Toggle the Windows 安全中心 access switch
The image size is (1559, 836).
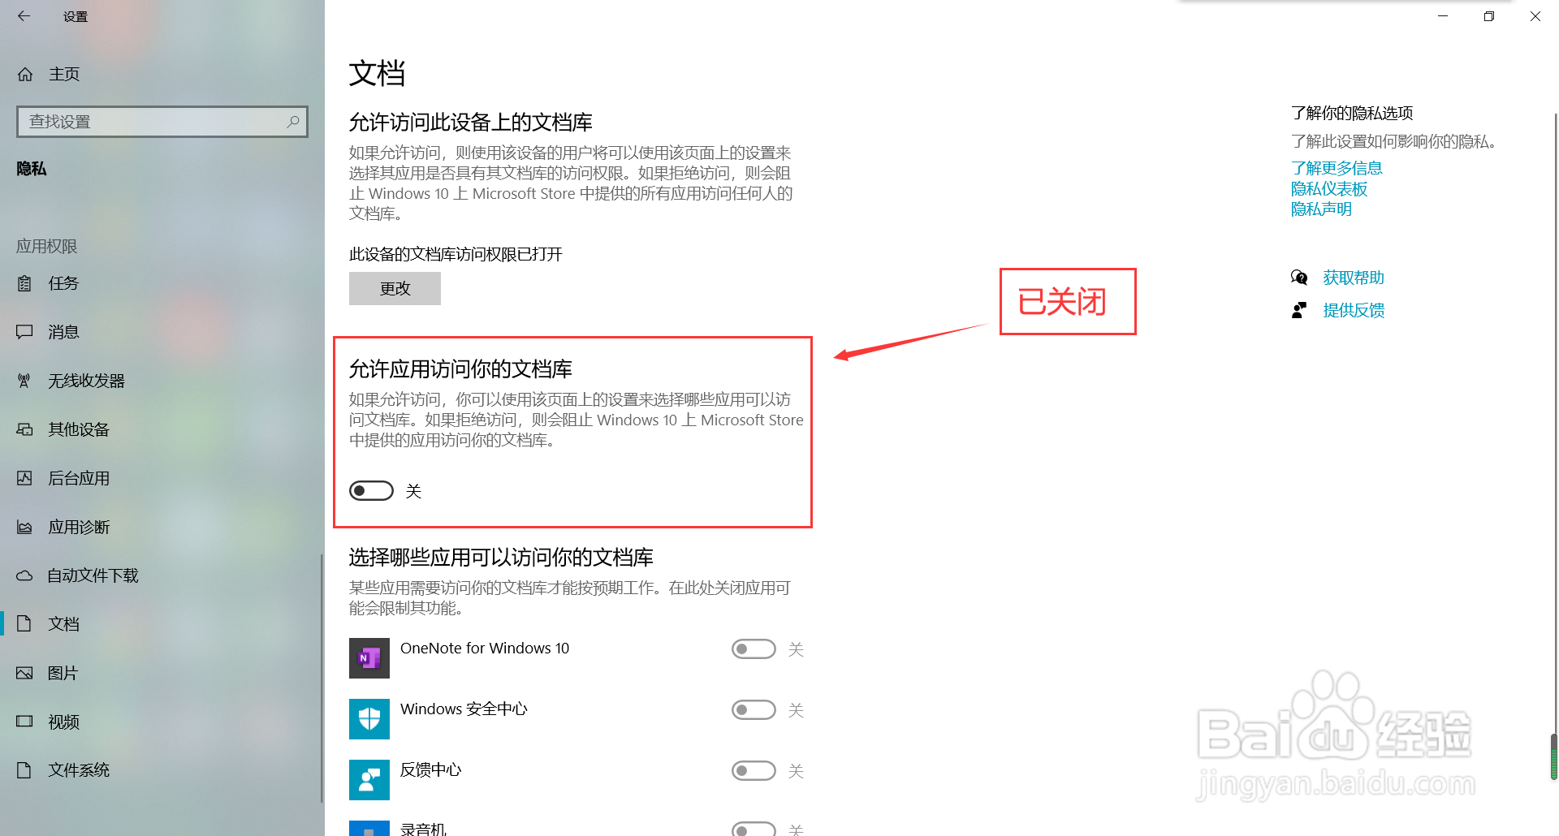click(x=754, y=710)
